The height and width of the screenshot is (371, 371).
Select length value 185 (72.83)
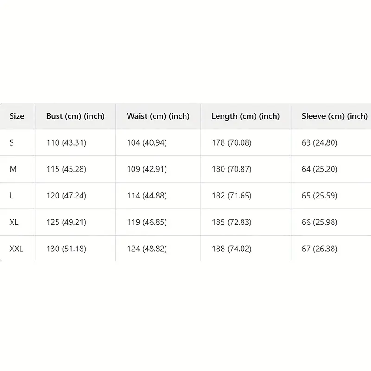(231, 222)
